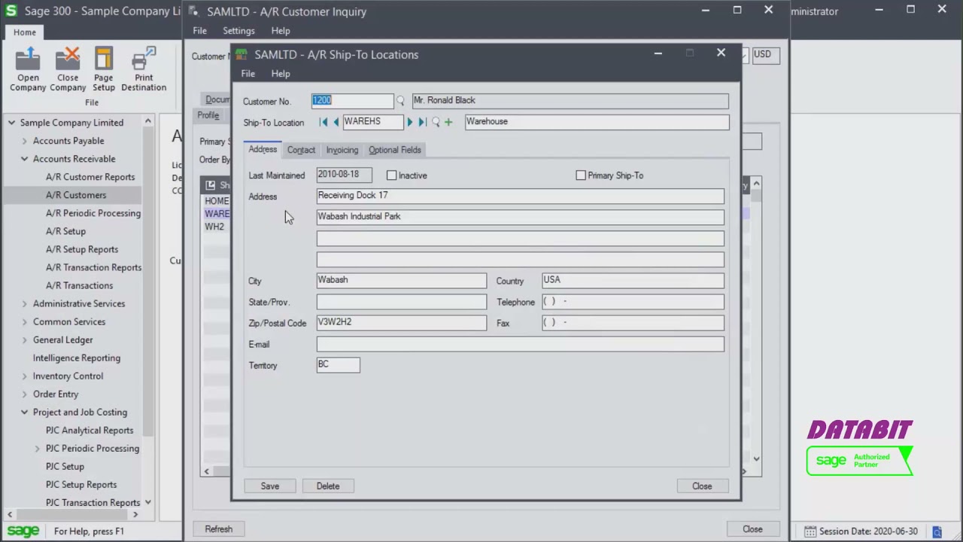Expand the Common Services node
Image resolution: width=963 pixels, height=542 pixels.
point(24,321)
